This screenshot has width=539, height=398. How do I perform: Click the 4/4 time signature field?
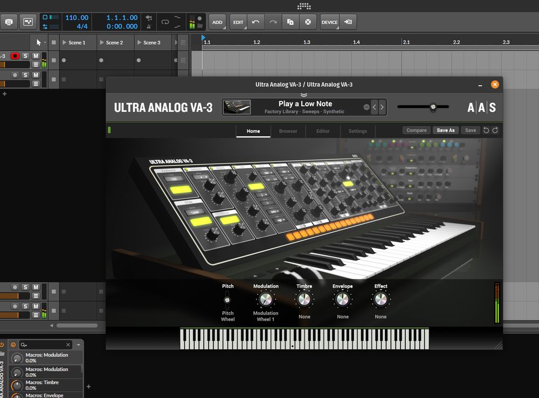pyautogui.click(x=82, y=26)
